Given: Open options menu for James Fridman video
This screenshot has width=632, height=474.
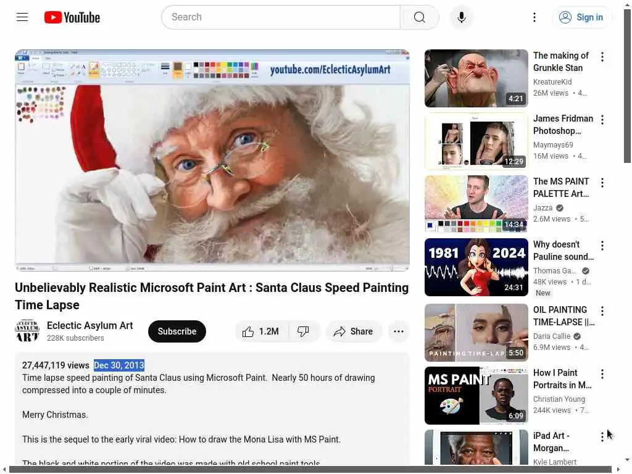Looking at the screenshot, I should point(602,120).
